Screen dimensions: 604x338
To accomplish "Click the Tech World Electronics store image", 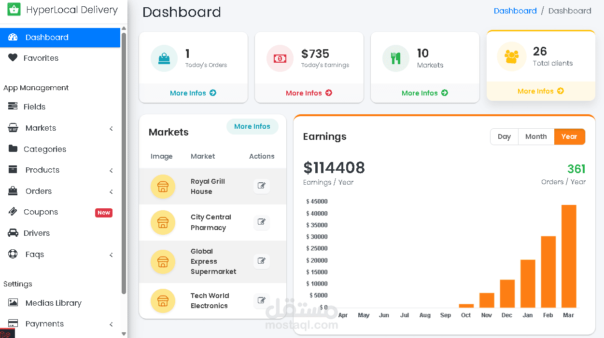I will pos(163,301).
